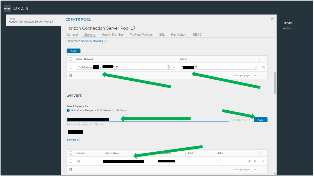Screen dimensions: 314x177
Task: Select the Horizon Connection Server Pool L7 breadcrumb
Action: point(31,22)
